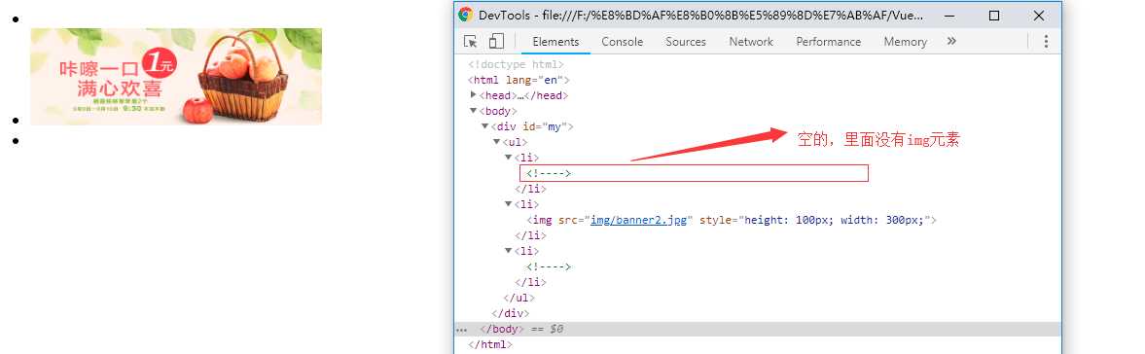Select the html lang="en" line

(x=519, y=81)
